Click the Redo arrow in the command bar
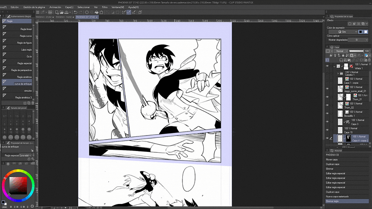 80,12
